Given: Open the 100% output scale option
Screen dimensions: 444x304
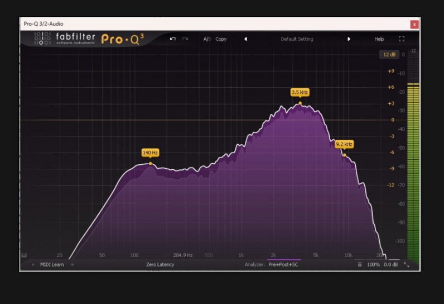Looking at the screenshot, I should pyautogui.click(x=373, y=264).
